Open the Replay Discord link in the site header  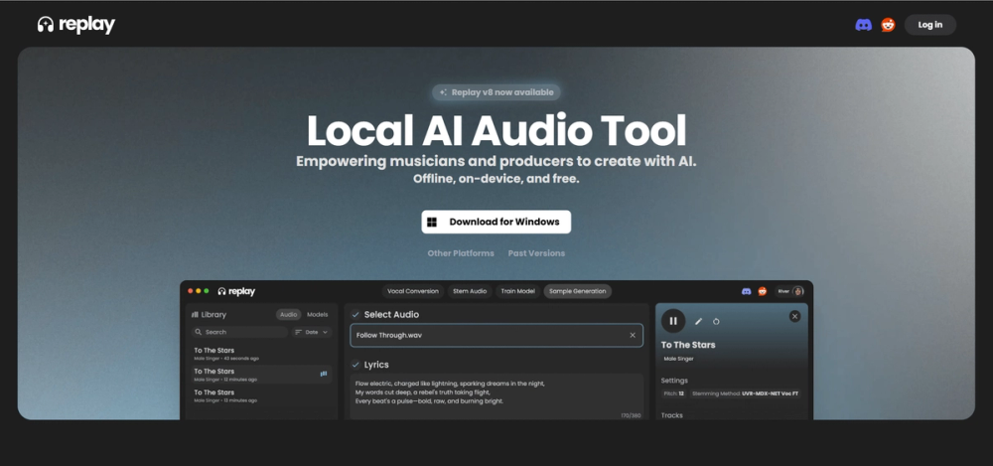tap(863, 25)
